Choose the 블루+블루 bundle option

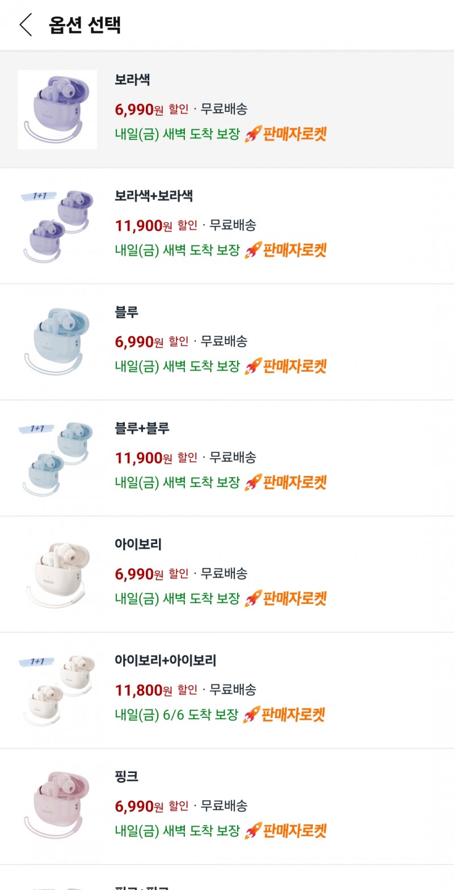(x=142, y=428)
